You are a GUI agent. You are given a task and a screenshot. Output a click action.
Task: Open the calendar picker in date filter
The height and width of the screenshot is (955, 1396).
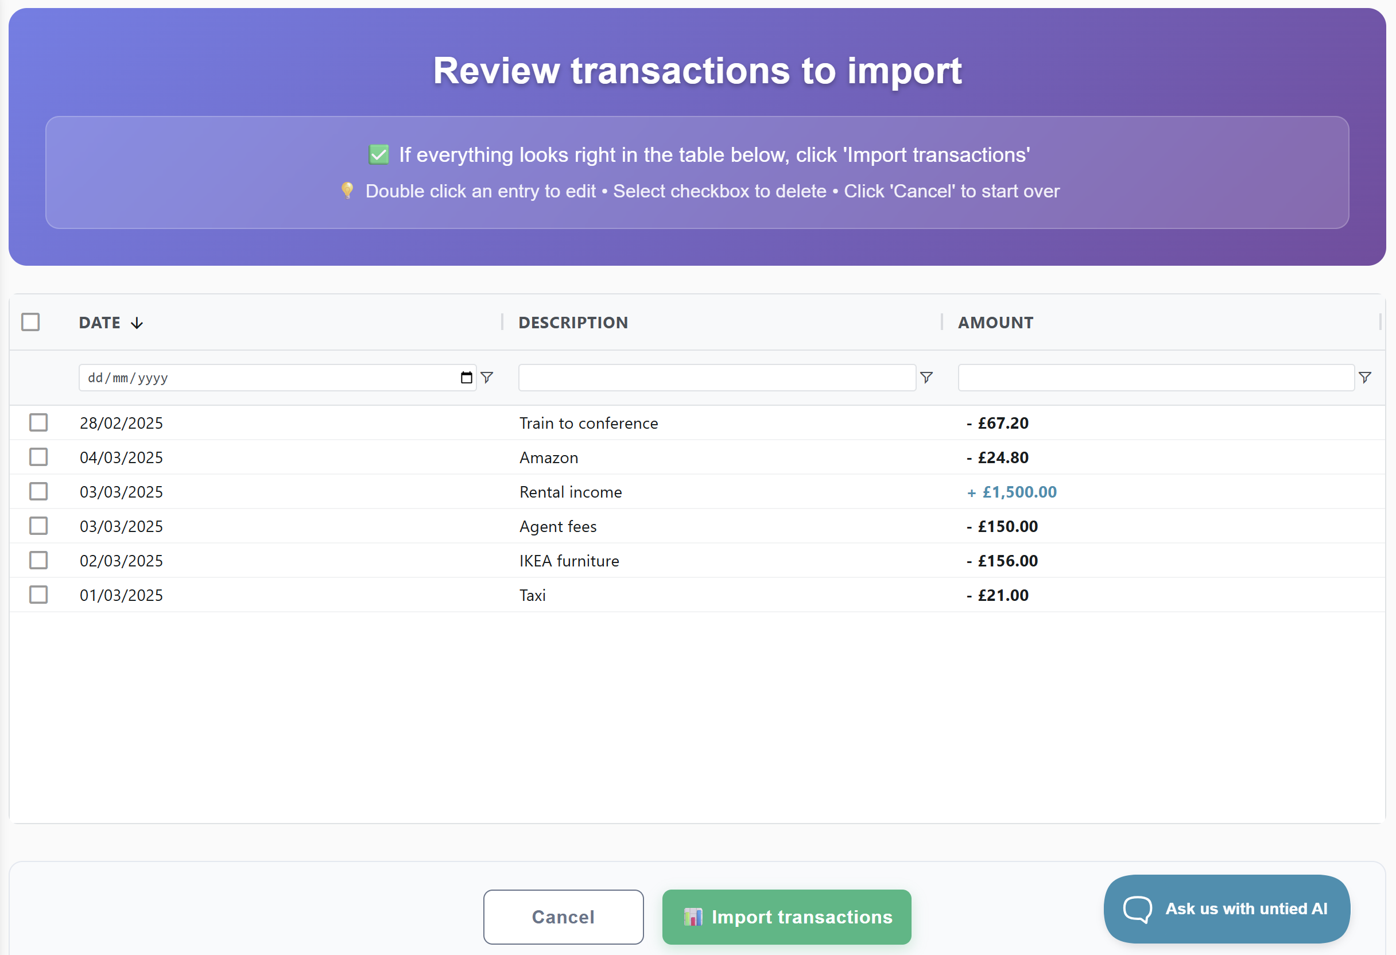point(466,377)
